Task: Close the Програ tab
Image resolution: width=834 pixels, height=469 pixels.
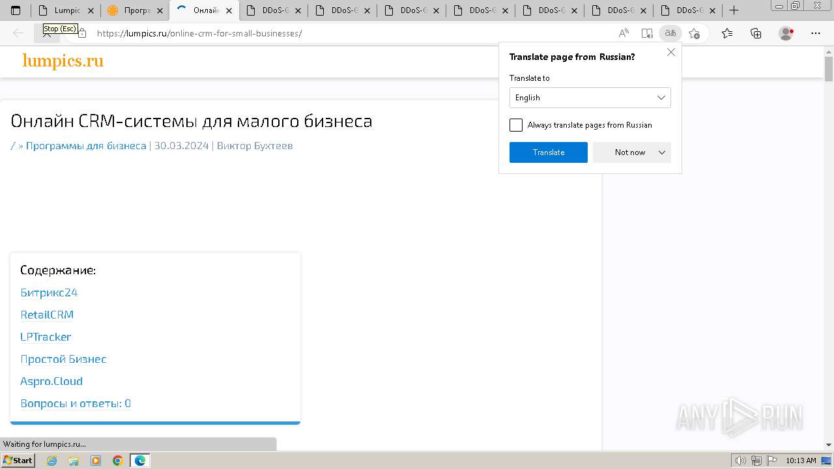Action: point(160,10)
